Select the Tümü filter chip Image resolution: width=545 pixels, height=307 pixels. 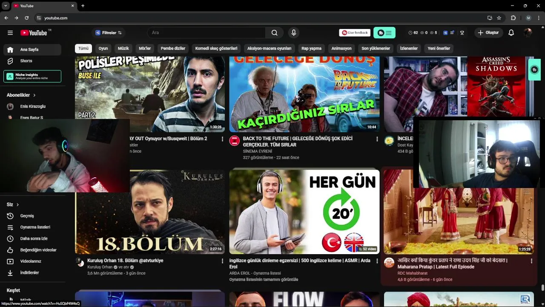point(83,48)
